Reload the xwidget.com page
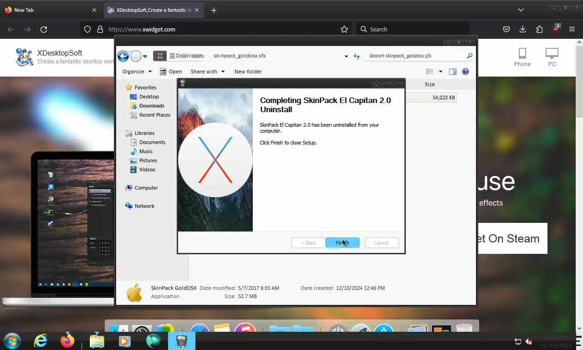The image size is (583, 350). (x=44, y=29)
